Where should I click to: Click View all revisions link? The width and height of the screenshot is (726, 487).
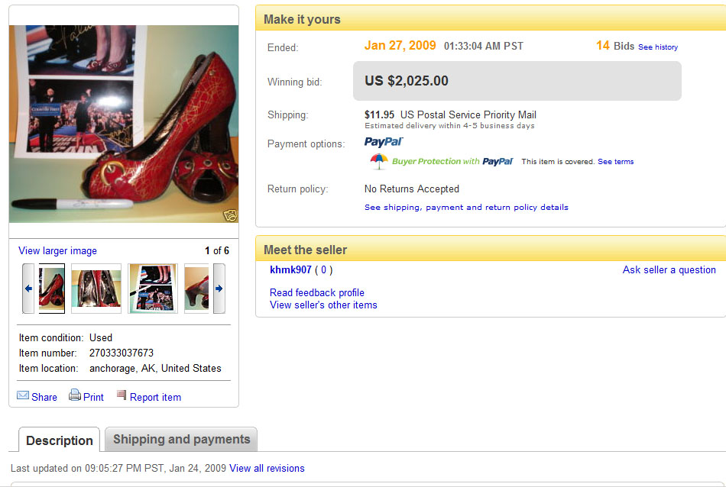coord(267,468)
